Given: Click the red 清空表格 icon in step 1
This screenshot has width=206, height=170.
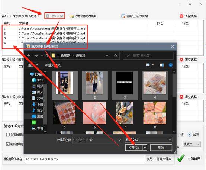Looking at the screenshot, I should click(x=181, y=16).
